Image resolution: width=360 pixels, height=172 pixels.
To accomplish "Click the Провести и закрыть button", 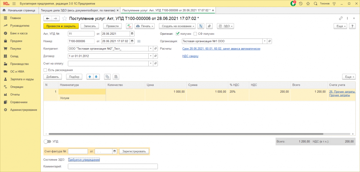I will click(61, 26).
